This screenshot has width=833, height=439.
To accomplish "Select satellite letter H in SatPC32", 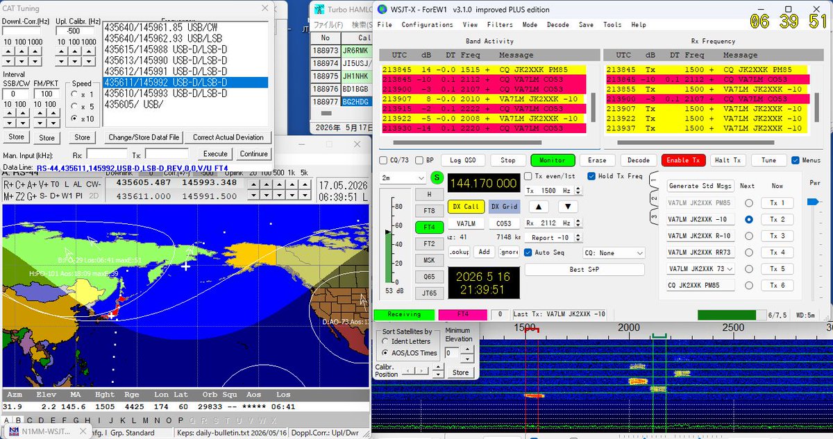I will point(87,421).
